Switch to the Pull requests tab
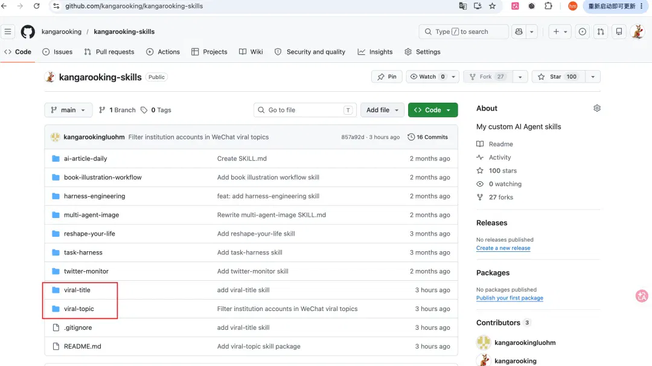This screenshot has height=366, width=652. tap(109, 51)
